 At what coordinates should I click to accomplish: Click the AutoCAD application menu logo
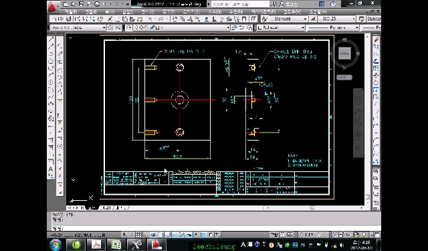(x=53, y=6)
